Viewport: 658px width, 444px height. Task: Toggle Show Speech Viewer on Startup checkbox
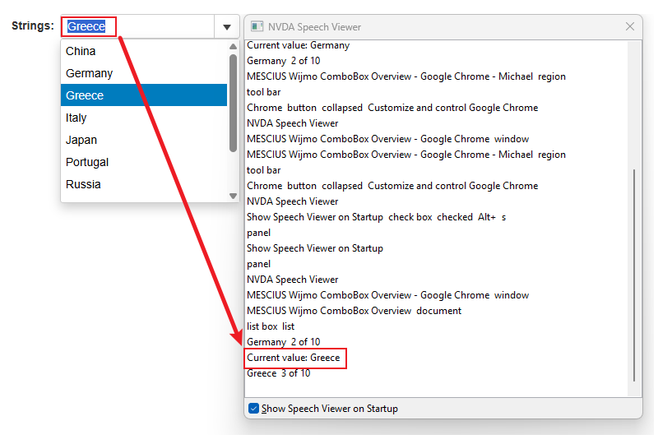coord(253,409)
